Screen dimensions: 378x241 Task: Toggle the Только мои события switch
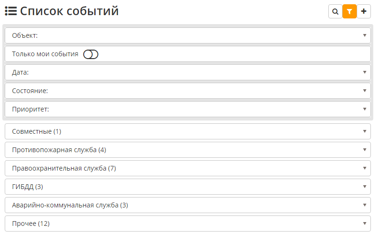[x=91, y=54]
